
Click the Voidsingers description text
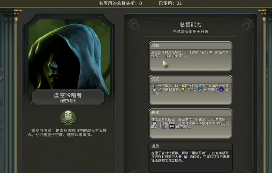click(67, 133)
